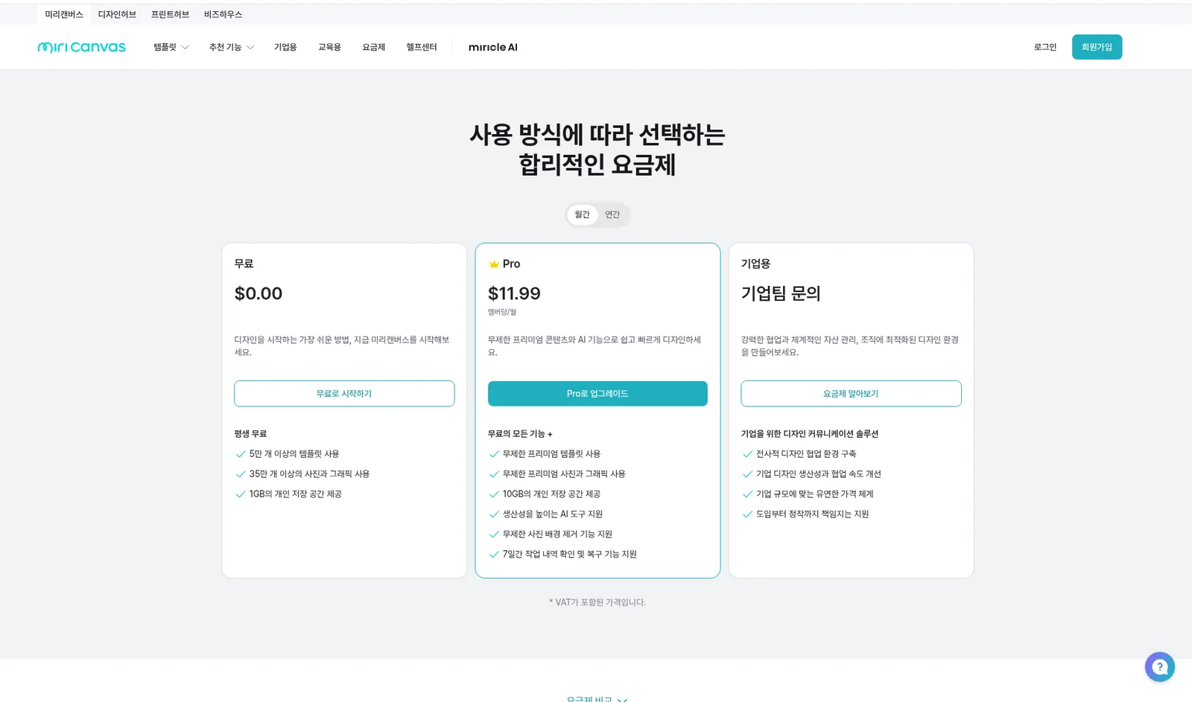Viewport: 1192px width, 702px height.
Task: Select the 월간 billing toggle
Action: 583,214
